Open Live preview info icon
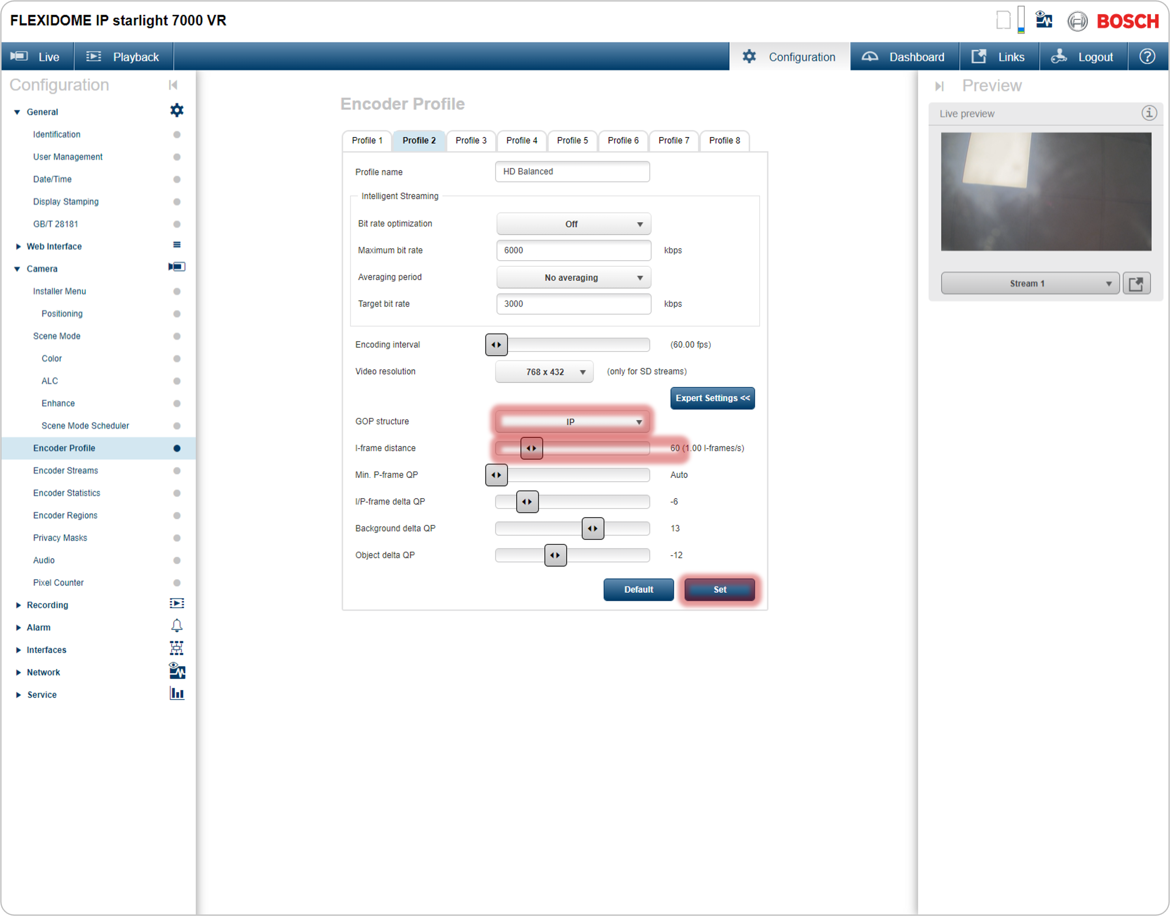The image size is (1170, 916). coord(1149,112)
